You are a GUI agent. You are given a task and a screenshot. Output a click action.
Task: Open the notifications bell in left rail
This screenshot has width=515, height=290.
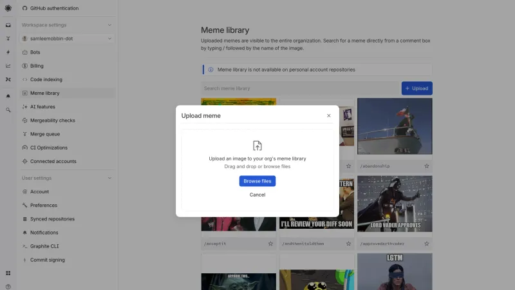8,96
